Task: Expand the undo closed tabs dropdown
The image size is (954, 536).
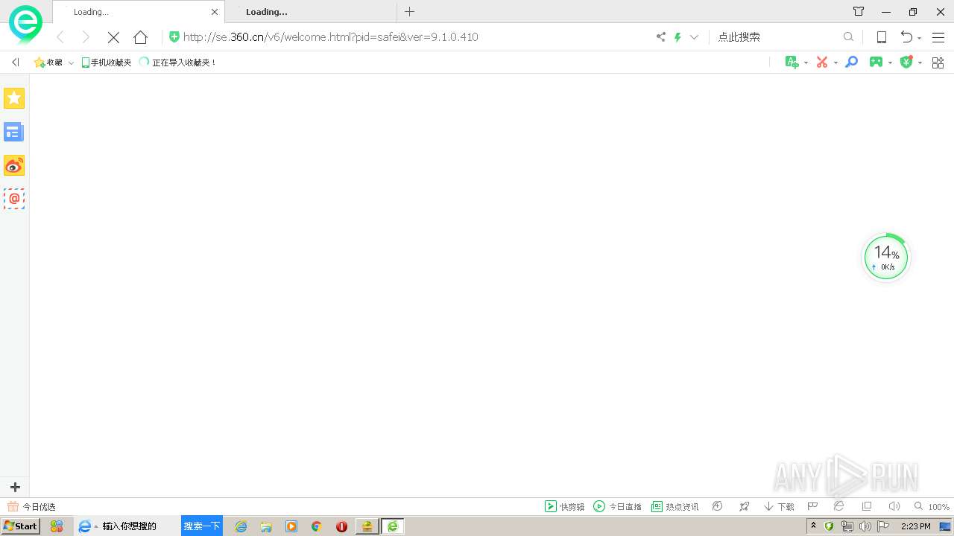Action: (x=919, y=39)
